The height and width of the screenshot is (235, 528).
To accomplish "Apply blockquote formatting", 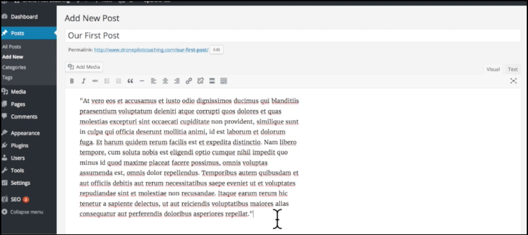I will tap(130, 81).
